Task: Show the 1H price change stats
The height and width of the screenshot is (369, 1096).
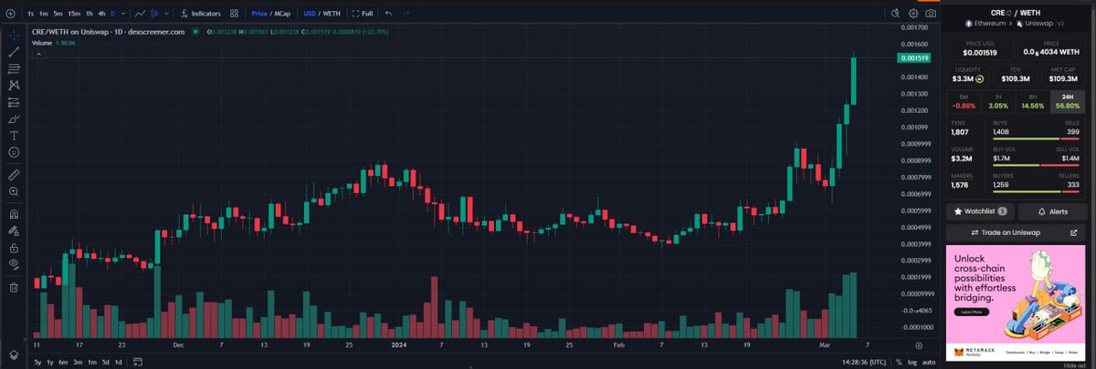Action: (998, 101)
